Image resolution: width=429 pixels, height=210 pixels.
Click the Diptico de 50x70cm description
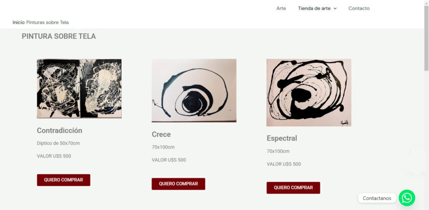click(58, 143)
